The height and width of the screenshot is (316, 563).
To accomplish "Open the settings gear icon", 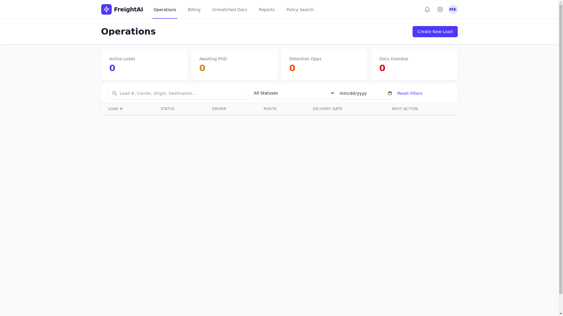I will coord(440,9).
